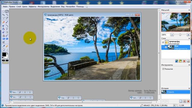This screenshot has width=192, height=108.
Task: Open the status bar dropdown arrow
Action: click(x=174, y=105)
